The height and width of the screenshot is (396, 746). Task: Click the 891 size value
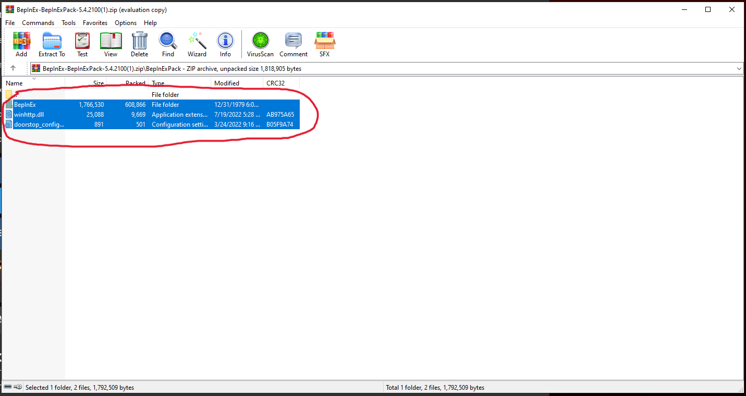point(99,125)
